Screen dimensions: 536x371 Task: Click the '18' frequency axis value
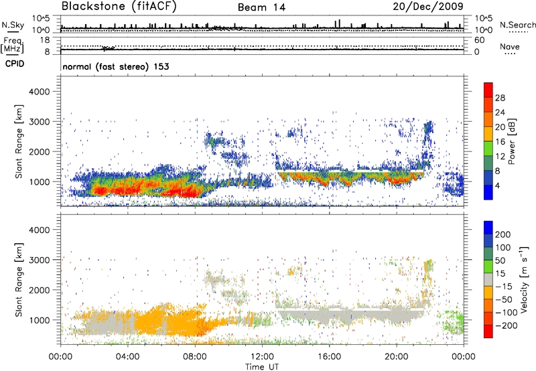coord(45,40)
